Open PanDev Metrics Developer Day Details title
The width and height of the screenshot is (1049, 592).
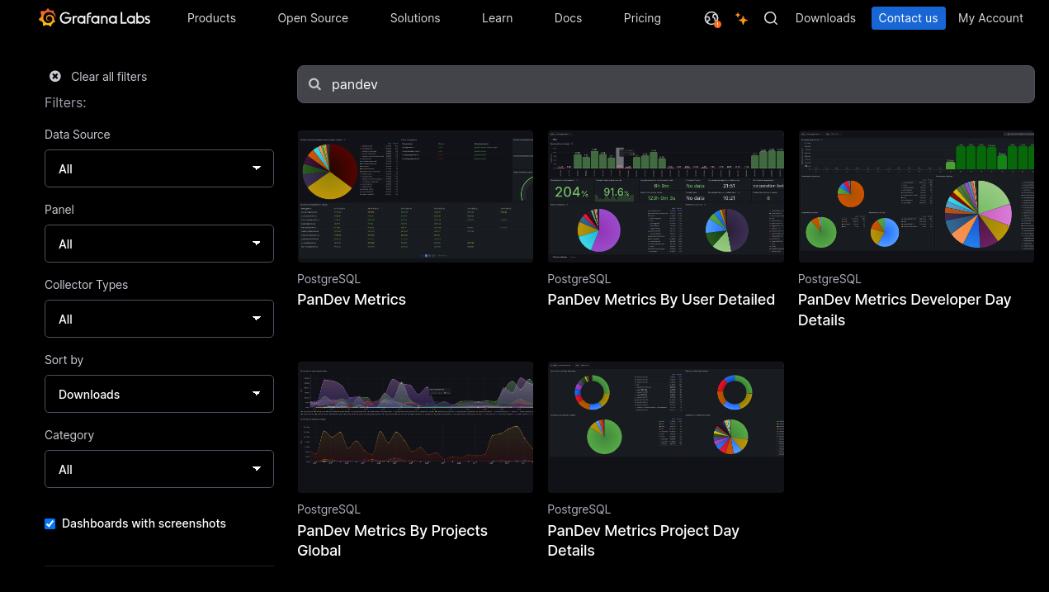(x=905, y=310)
